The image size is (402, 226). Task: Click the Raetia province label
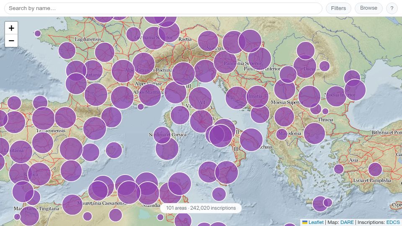pyautogui.click(x=185, y=39)
